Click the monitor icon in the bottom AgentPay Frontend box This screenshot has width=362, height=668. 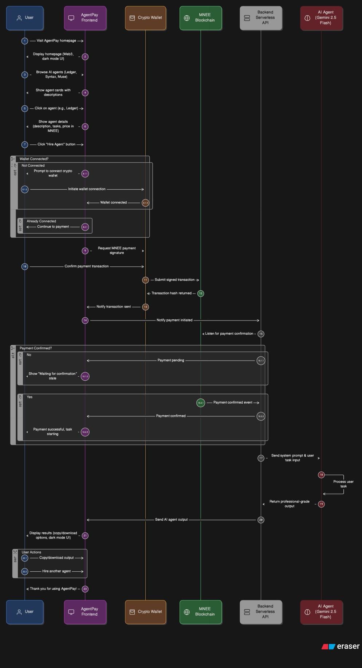tap(71, 612)
